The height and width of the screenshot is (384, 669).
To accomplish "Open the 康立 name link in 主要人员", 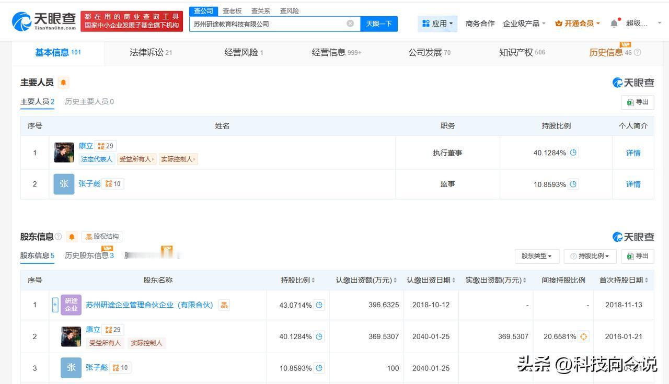I will pos(86,146).
